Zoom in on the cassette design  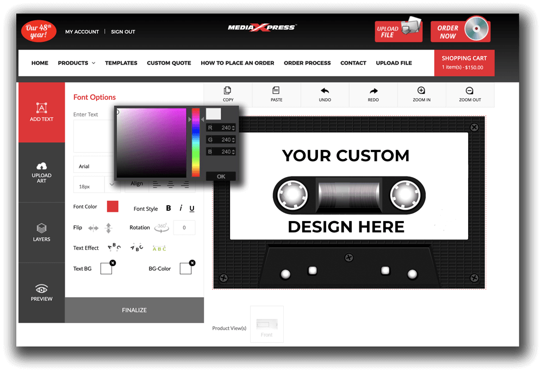pyautogui.click(x=421, y=93)
